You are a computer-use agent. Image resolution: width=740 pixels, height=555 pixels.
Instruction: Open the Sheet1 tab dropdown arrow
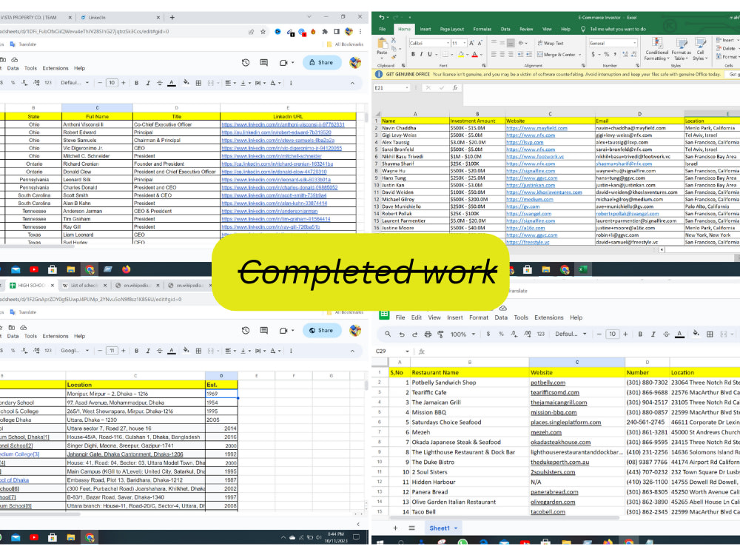456,528
